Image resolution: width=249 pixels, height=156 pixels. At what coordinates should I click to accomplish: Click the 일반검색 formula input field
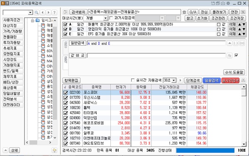[156, 43]
